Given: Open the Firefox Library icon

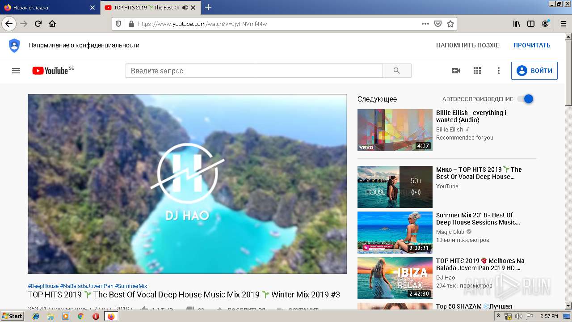Looking at the screenshot, I should click(517, 24).
